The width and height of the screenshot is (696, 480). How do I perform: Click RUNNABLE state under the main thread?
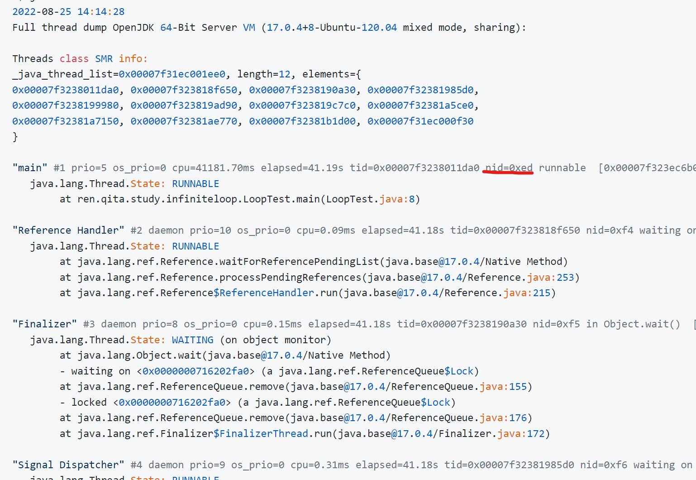195,184
